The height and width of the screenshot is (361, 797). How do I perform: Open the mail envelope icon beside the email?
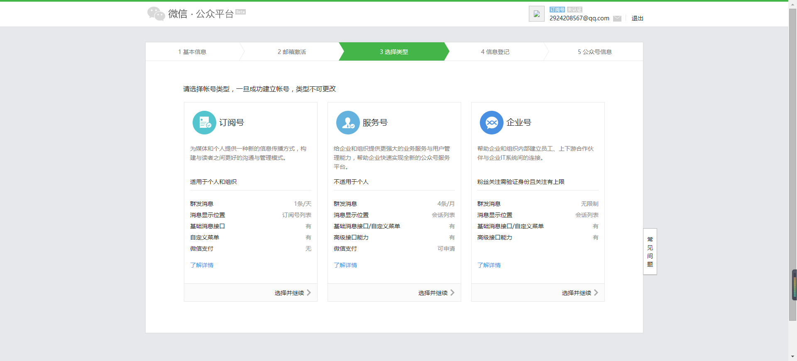pyautogui.click(x=617, y=18)
